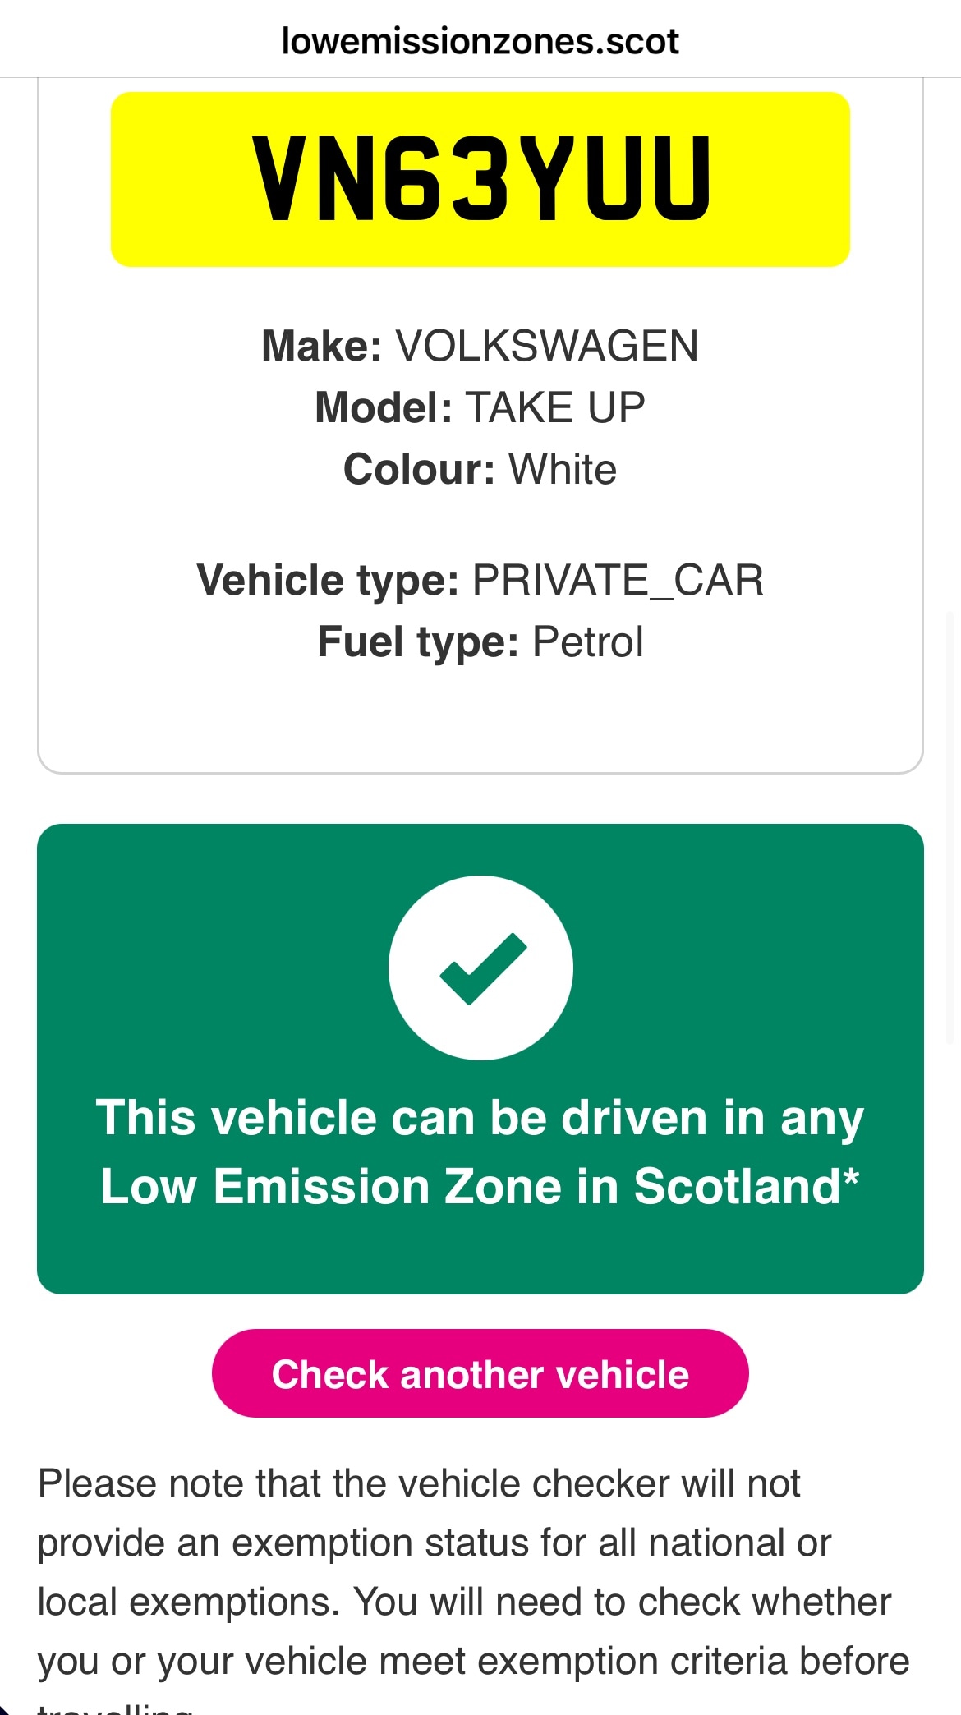Viewport: 961px width, 1715px height.
Task: Click the White colour value
Action: point(563,469)
